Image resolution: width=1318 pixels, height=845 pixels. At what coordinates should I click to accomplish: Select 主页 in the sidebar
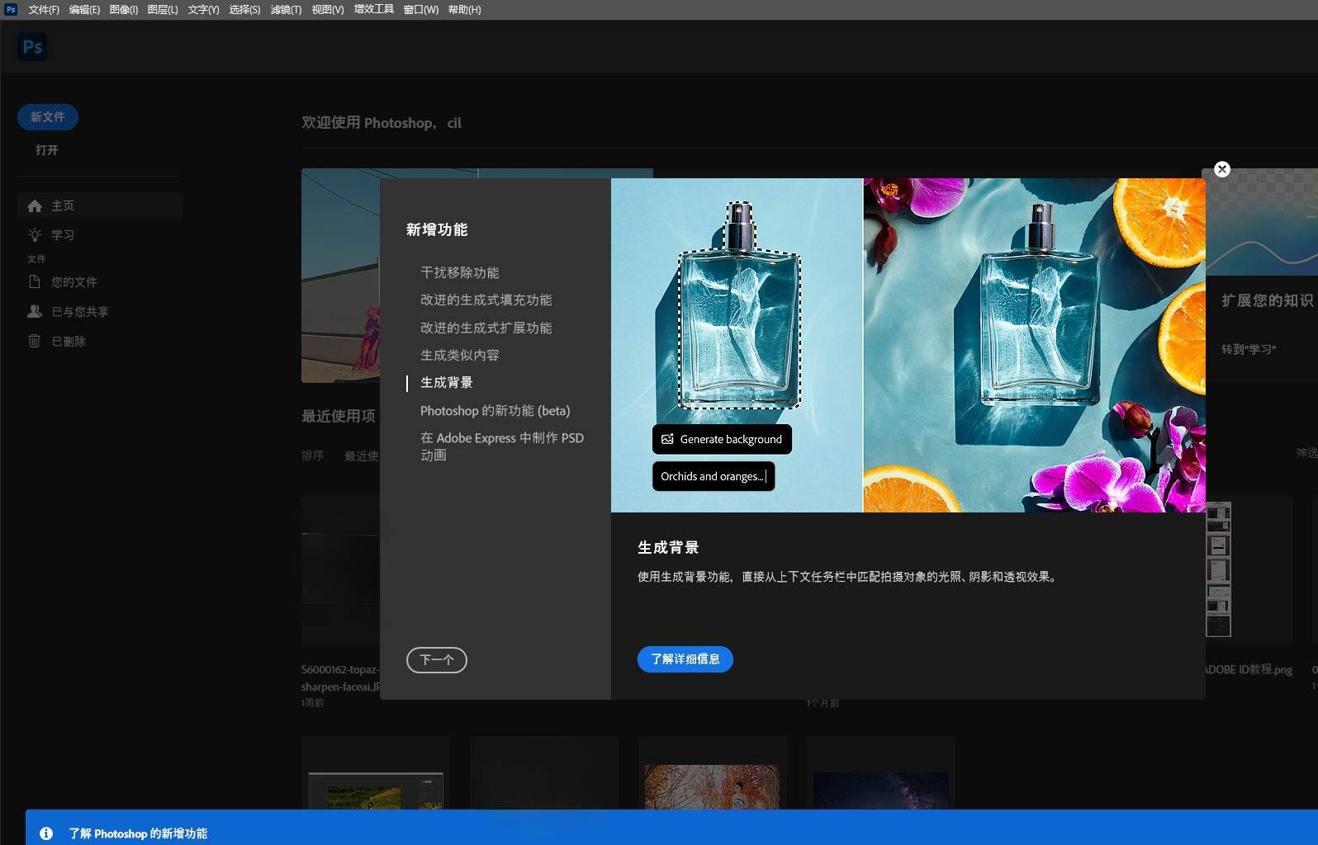click(100, 205)
